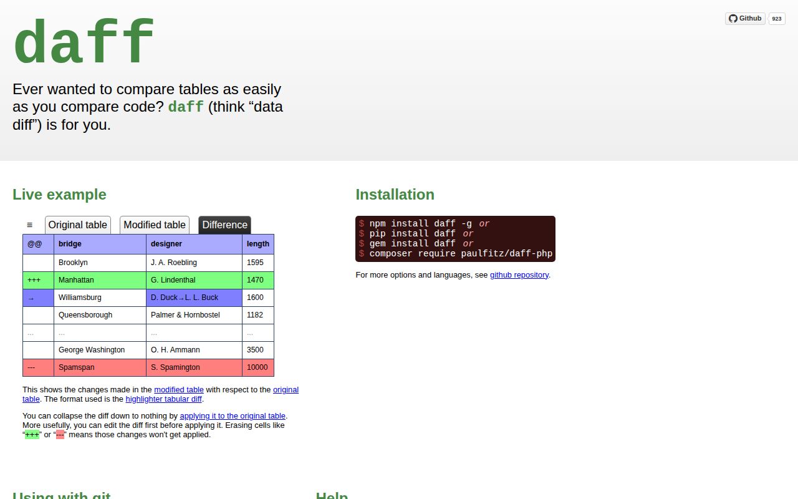Click the 1470 length cell
Image resolution: width=798 pixels, height=499 pixels.
point(258,281)
